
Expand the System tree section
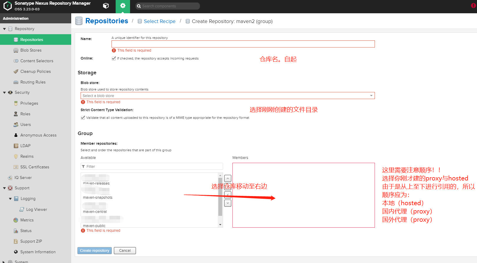(4, 262)
